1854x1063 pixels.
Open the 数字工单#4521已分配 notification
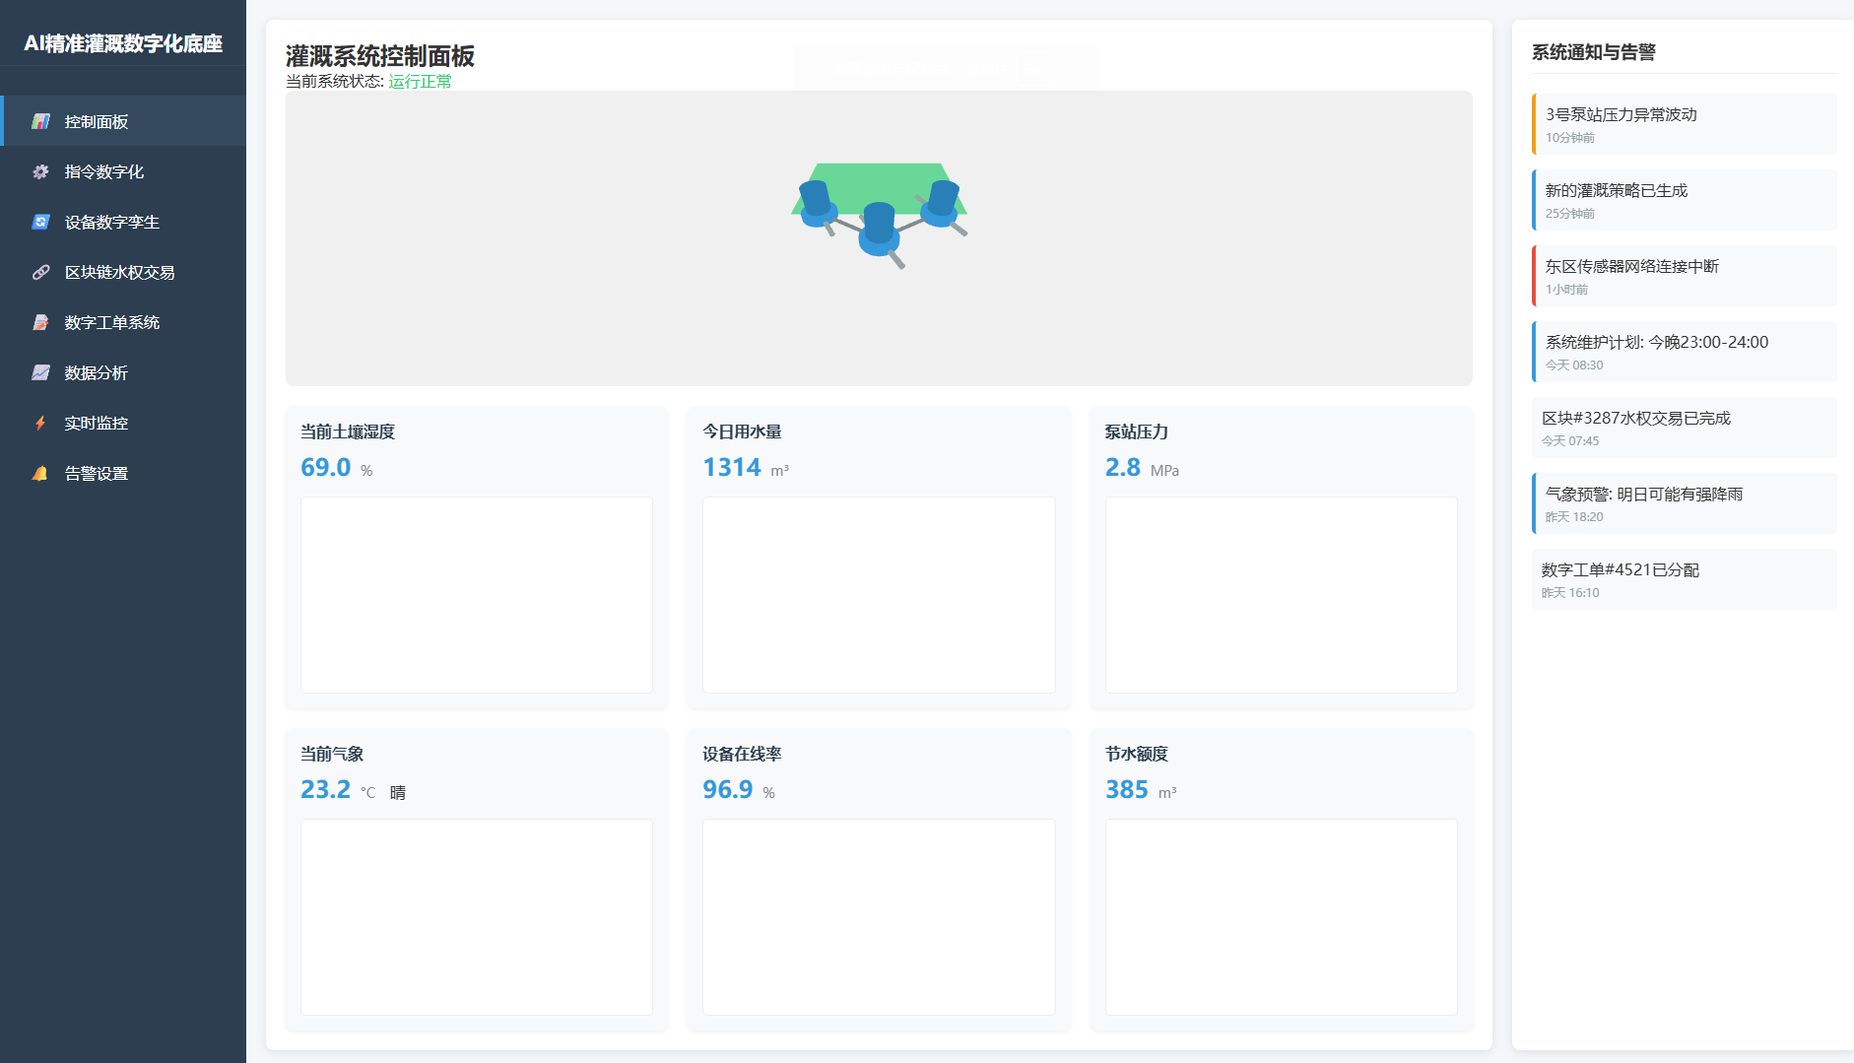pos(1684,579)
